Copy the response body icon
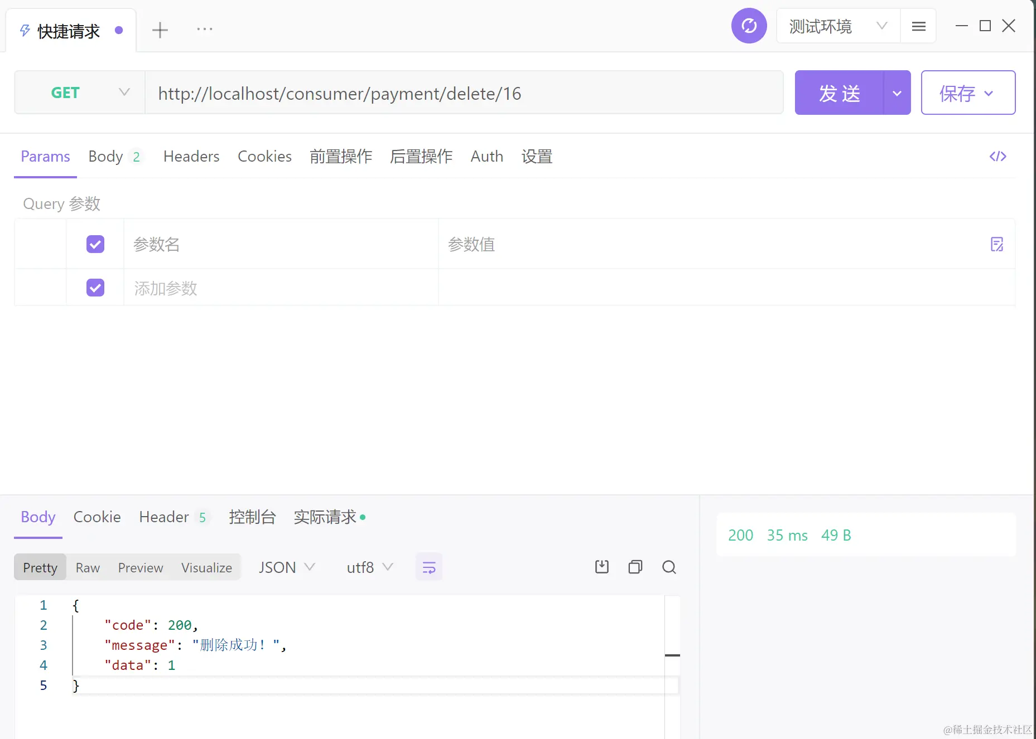 click(x=635, y=567)
